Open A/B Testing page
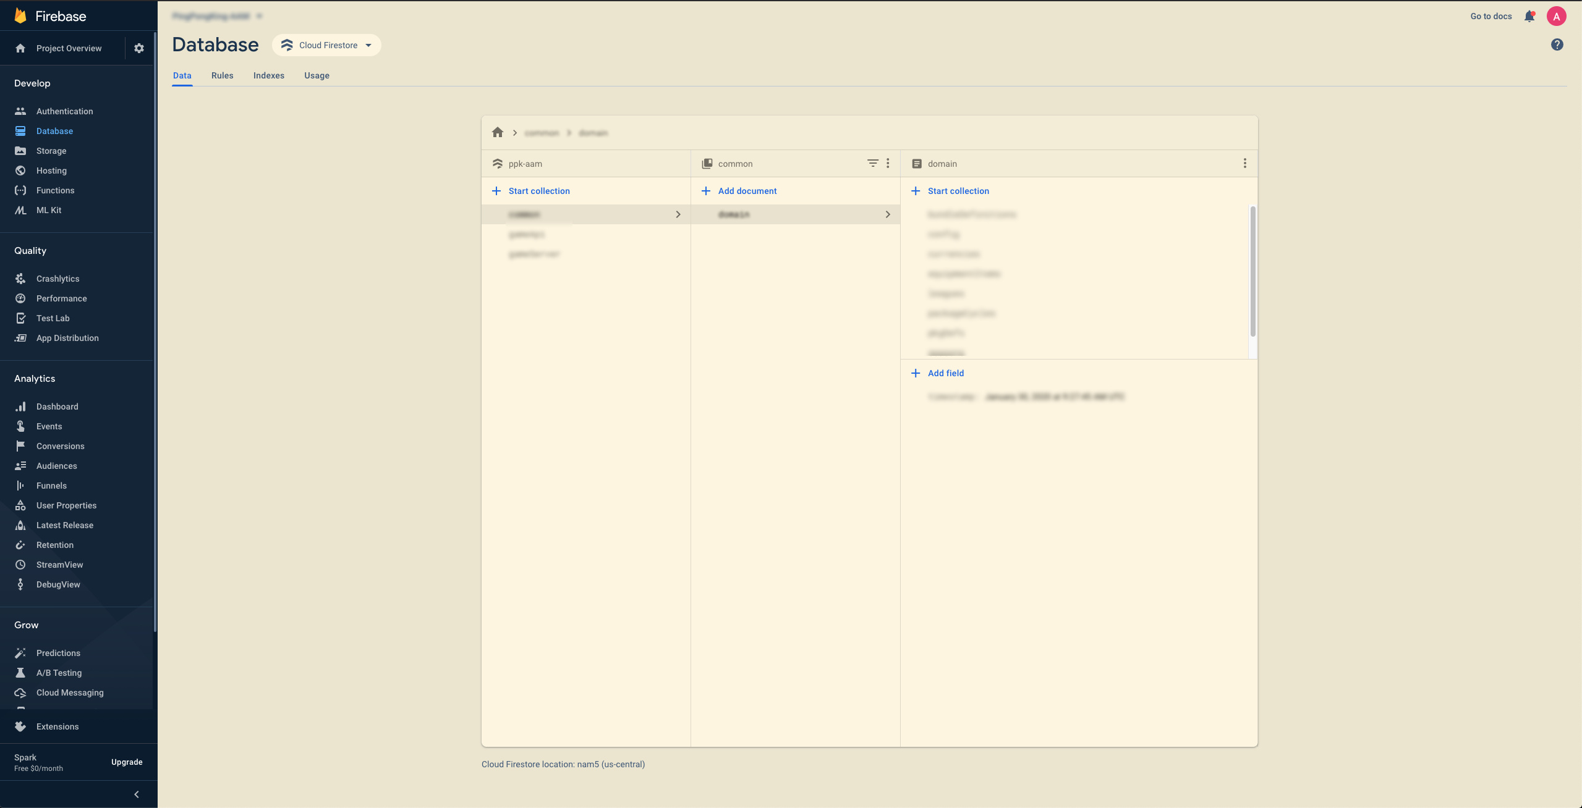1582x808 pixels. 59,673
